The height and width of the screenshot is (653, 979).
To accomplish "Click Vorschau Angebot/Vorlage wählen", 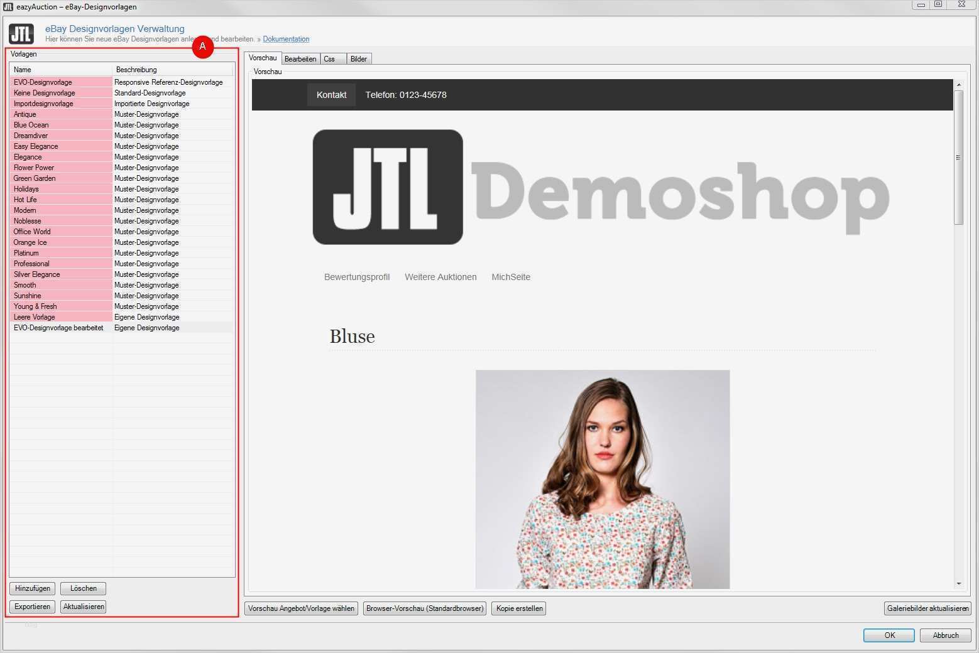I will [301, 608].
